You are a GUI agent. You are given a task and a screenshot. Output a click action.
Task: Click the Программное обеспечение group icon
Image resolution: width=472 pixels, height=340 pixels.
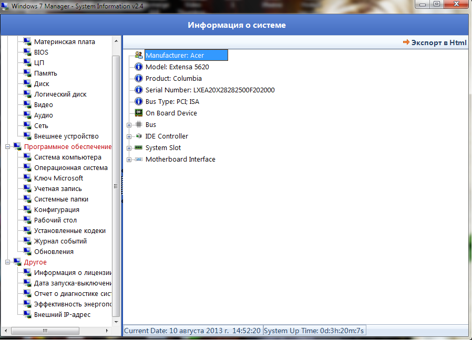(17, 147)
